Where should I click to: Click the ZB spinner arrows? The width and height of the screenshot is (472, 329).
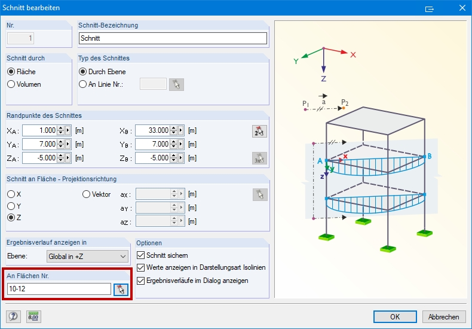tap(174, 157)
